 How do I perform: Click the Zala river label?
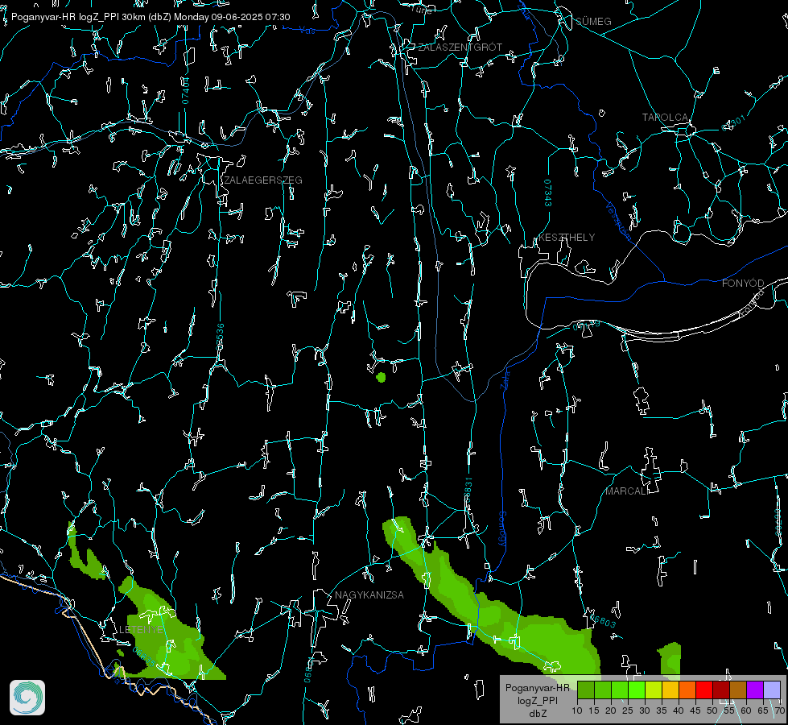pos(505,379)
